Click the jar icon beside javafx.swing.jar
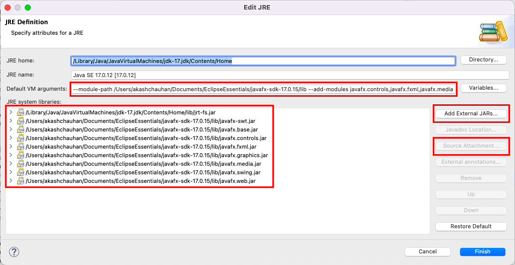 (21, 172)
